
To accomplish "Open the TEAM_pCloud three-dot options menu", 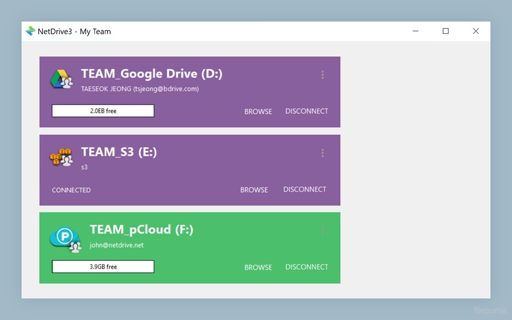I will coord(322,230).
